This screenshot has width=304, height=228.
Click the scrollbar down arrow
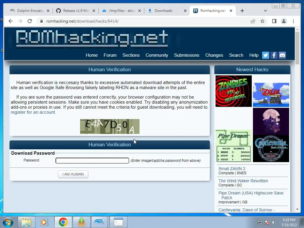pos(297,209)
